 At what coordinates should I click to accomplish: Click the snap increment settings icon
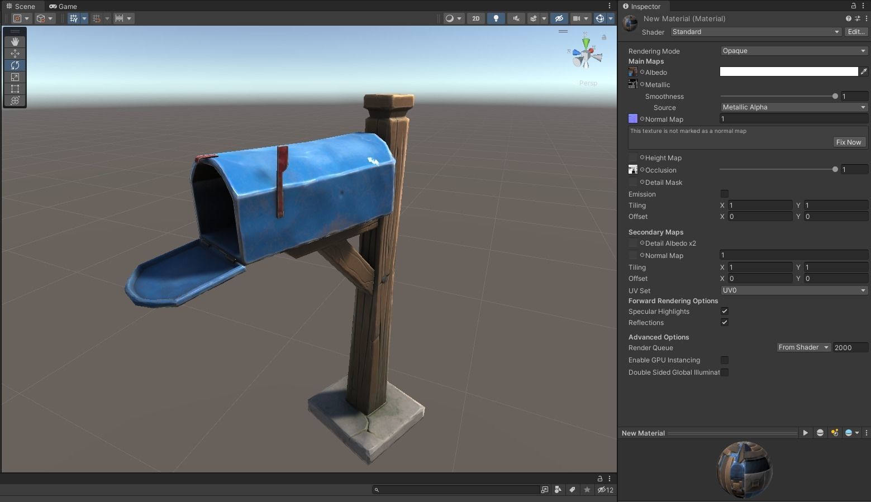120,18
